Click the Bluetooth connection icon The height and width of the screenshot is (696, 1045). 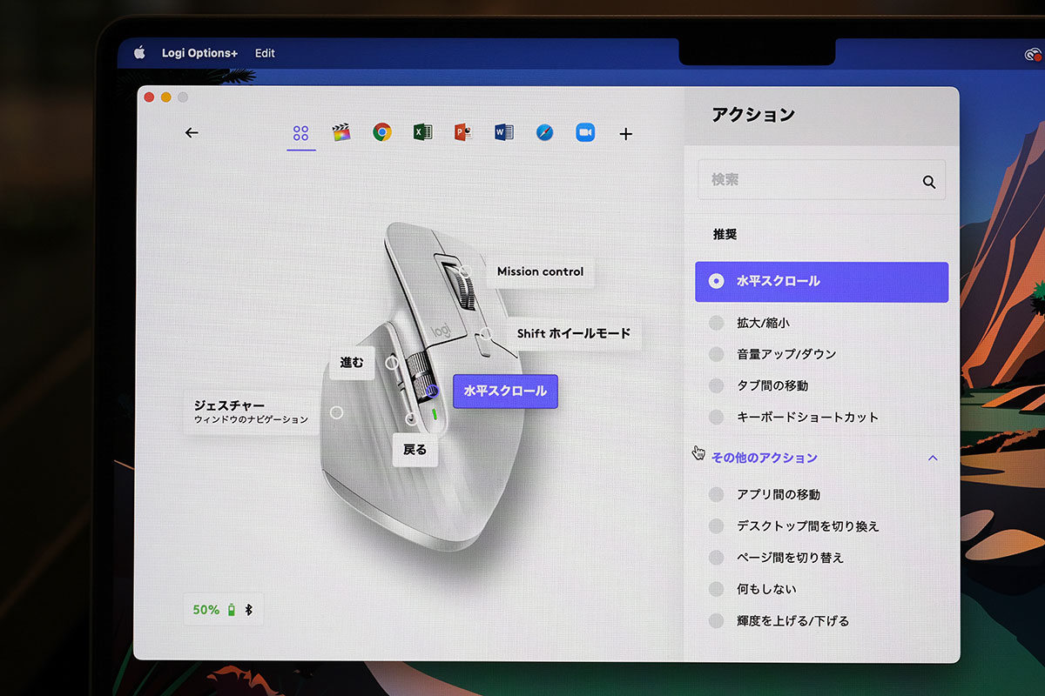248,610
